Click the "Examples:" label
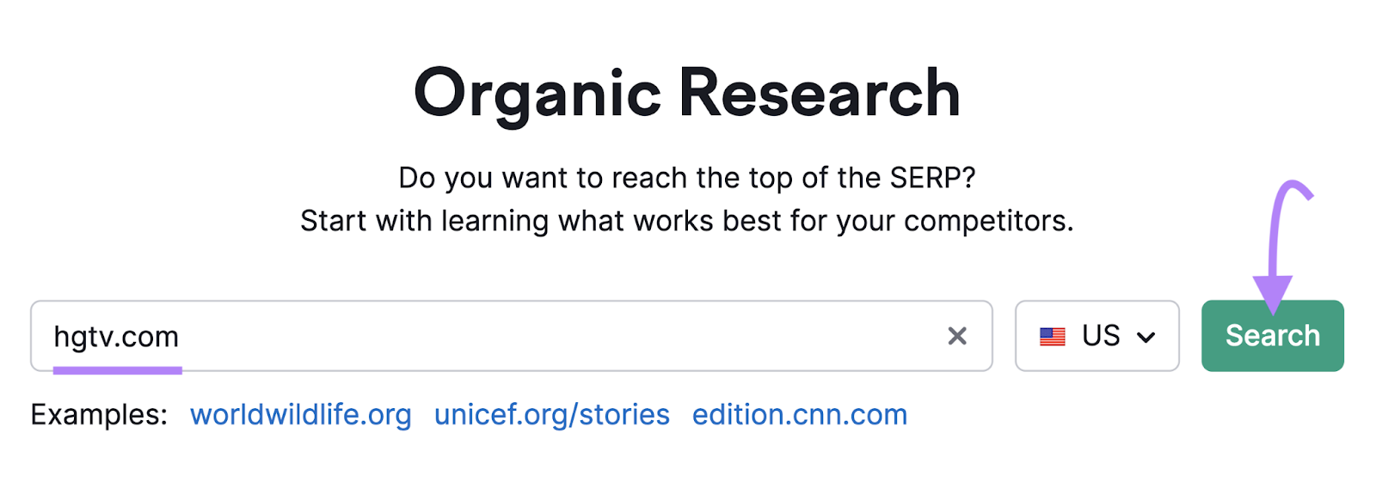Image resolution: width=1376 pixels, height=494 pixels. (99, 415)
